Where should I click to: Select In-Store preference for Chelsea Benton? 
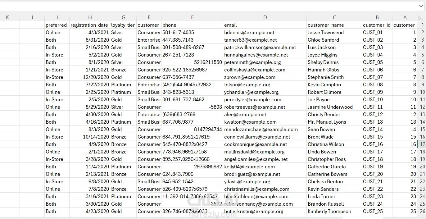pyautogui.click(x=57, y=182)
